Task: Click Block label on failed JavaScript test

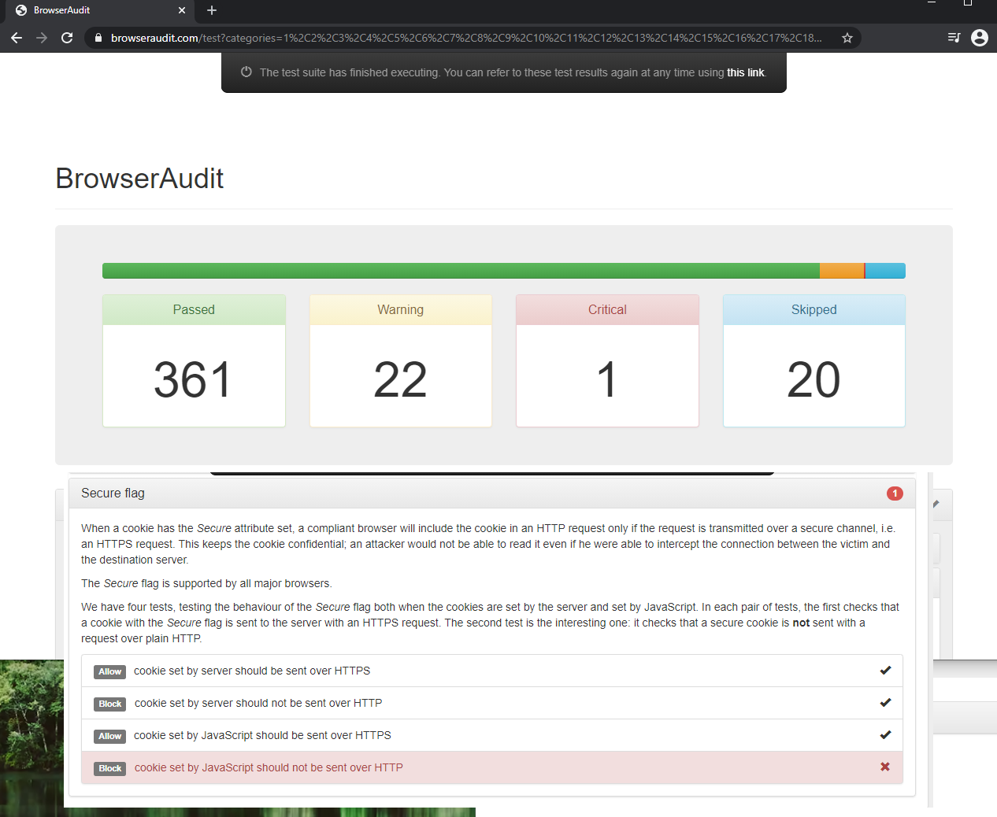Action: click(110, 769)
